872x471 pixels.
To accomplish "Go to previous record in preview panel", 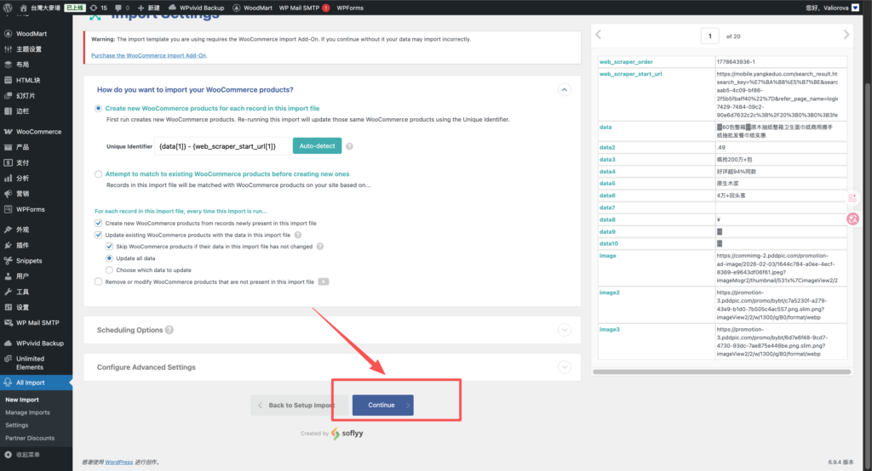I will click(599, 35).
